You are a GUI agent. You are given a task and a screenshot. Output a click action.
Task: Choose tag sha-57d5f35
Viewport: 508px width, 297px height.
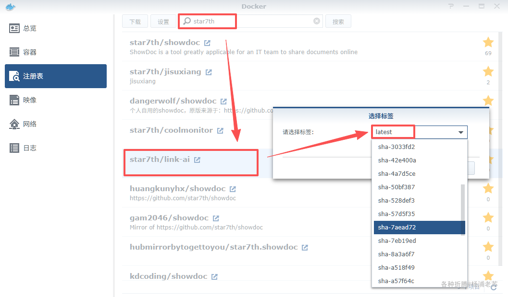420,214
